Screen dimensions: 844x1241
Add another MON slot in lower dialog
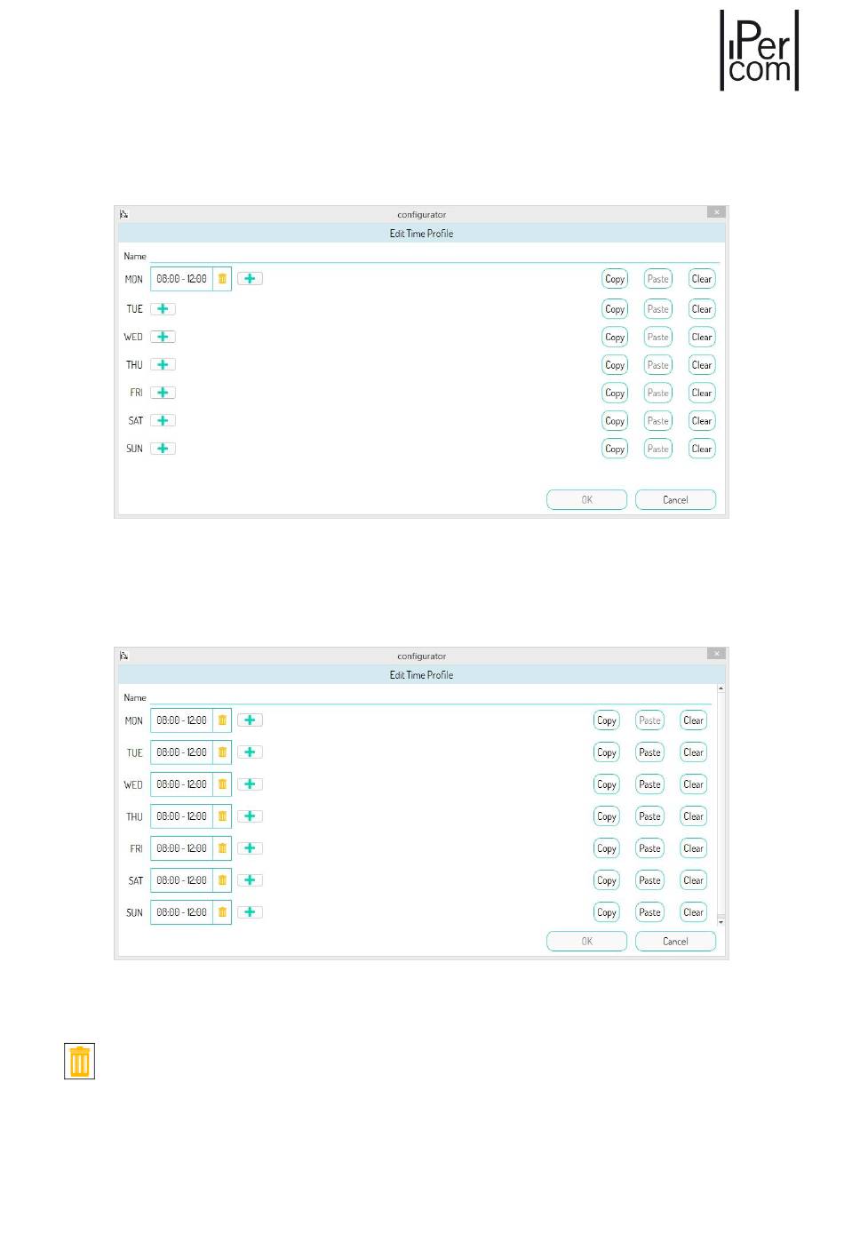(250, 720)
